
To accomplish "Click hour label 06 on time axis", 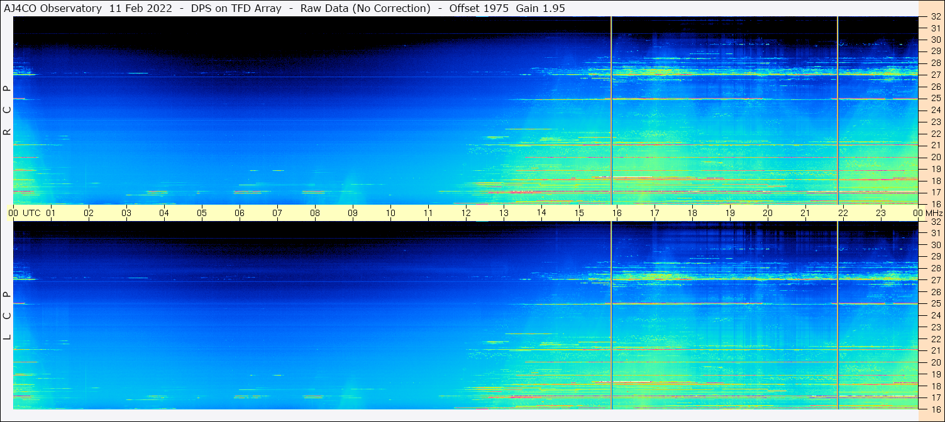I will pyautogui.click(x=240, y=213).
